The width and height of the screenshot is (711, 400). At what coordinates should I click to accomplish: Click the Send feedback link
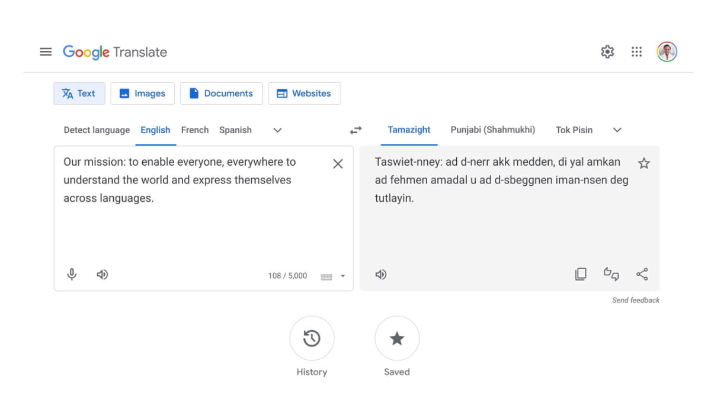pos(636,301)
